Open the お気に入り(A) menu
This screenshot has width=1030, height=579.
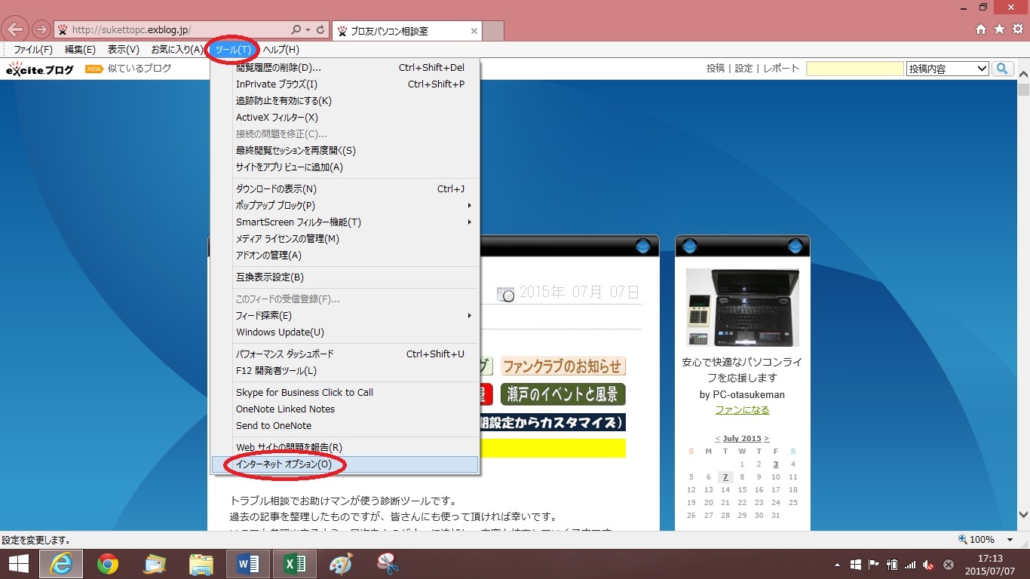tap(177, 50)
